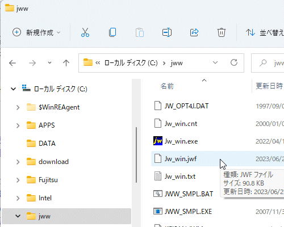
Task: Open recent locations chevron dropdown
Action: click(49, 63)
